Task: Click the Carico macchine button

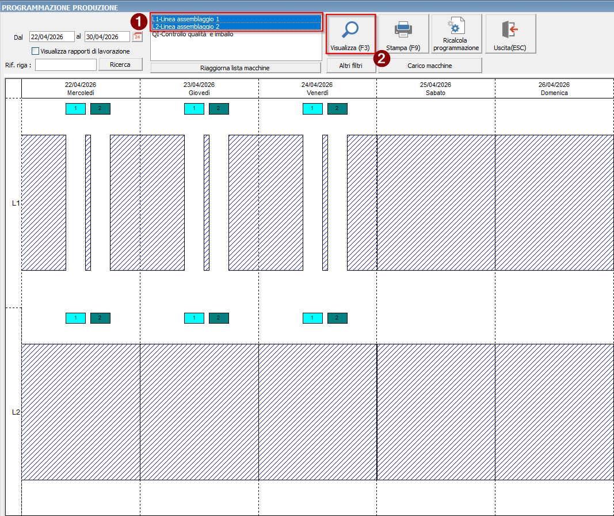Action: point(430,66)
